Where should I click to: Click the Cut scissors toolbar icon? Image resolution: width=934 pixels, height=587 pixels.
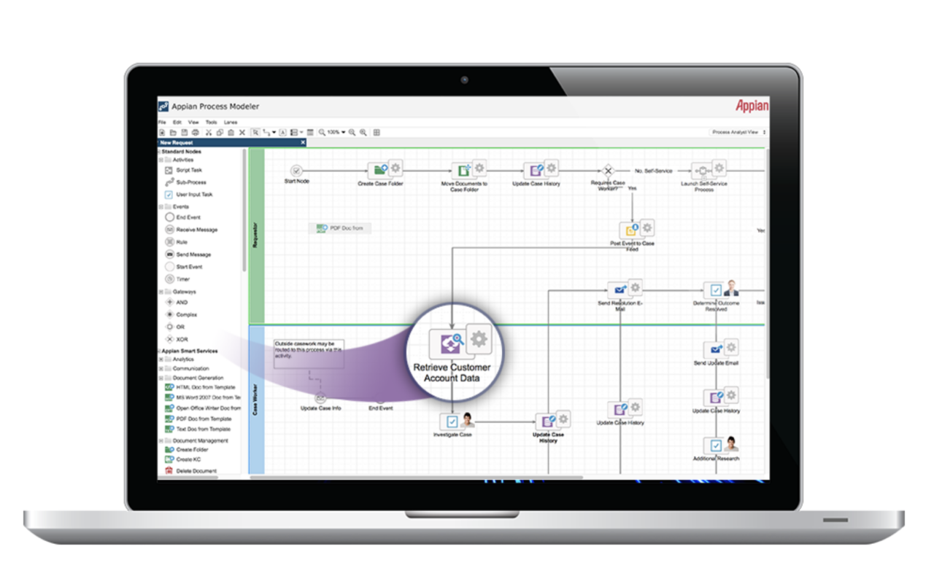(x=209, y=133)
